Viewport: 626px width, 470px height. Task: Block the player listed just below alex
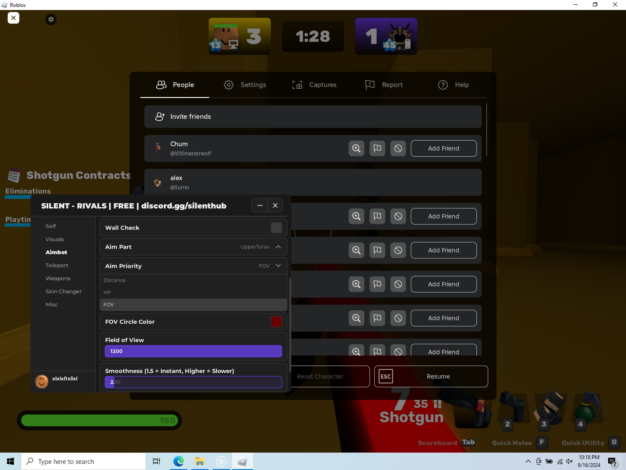pyautogui.click(x=398, y=216)
